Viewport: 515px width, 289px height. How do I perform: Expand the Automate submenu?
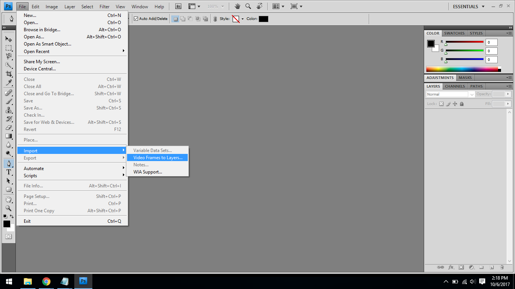point(73,168)
